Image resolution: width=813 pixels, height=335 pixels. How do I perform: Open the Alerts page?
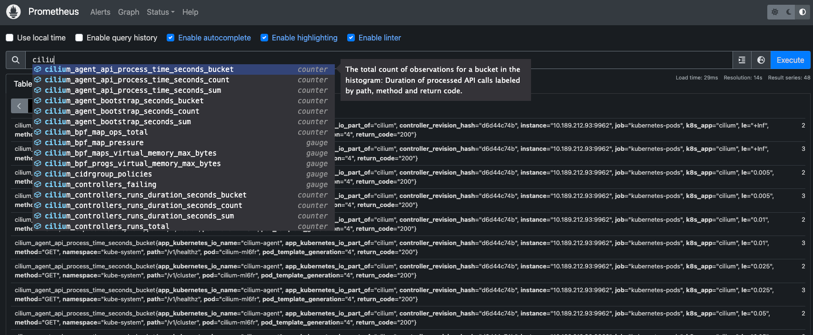click(x=100, y=12)
